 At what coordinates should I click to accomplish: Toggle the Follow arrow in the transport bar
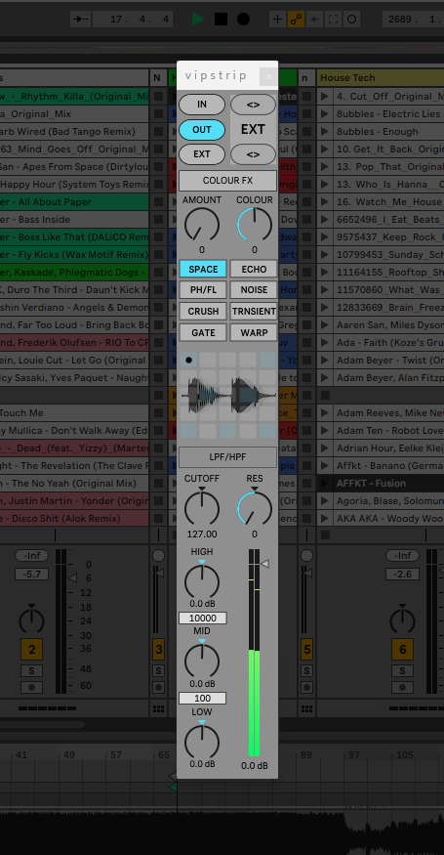pos(82,20)
